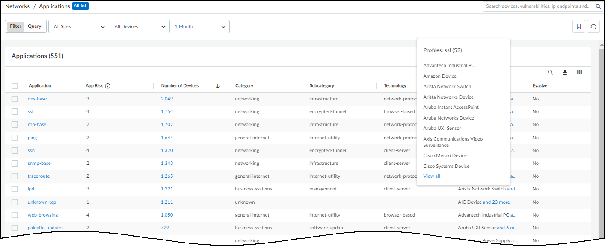Click the App Risk info icon
The image size is (605, 246).
pyautogui.click(x=108, y=86)
